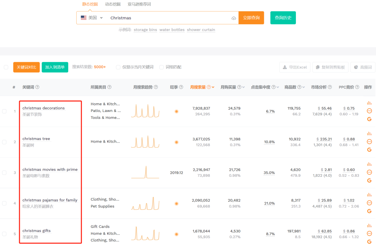This screenshot has height=249, width=376.
Task: Check the row 5 christmas gifts checkbox
Action: pyautogui.click(x=4, y=234)
